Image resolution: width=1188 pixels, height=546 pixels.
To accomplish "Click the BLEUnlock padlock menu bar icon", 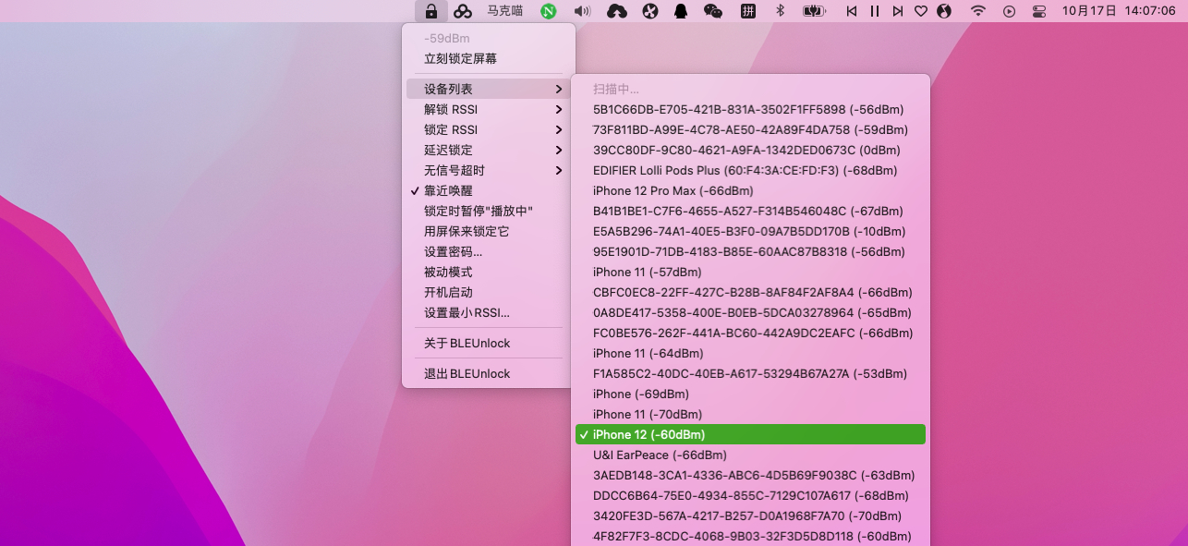I will 430,11.
